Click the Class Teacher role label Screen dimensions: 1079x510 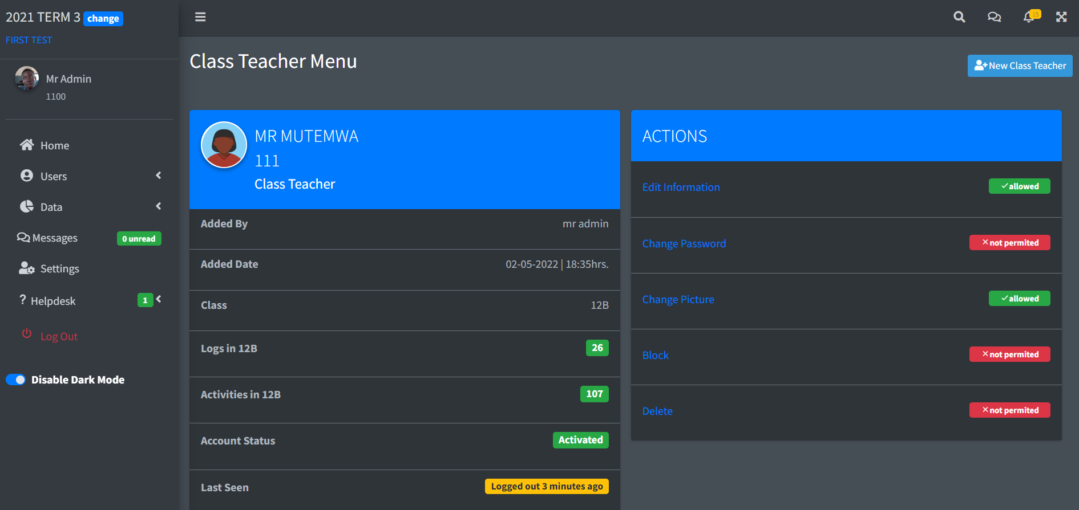(x=294, y=184)
